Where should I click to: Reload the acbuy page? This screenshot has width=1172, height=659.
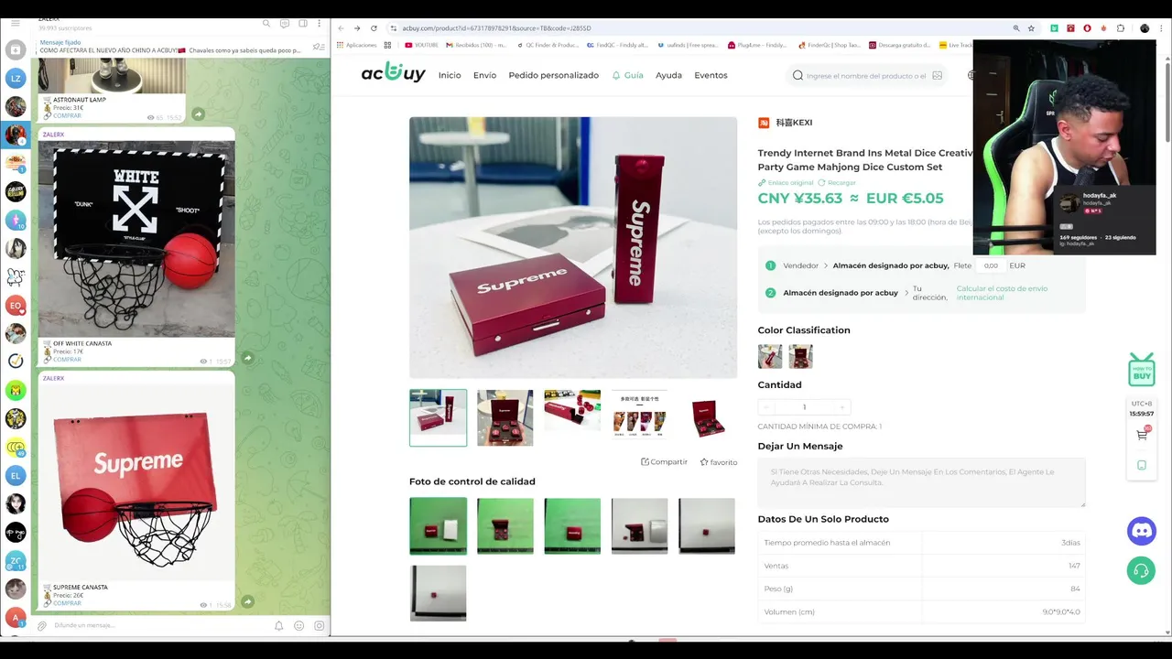coord(374,28)
